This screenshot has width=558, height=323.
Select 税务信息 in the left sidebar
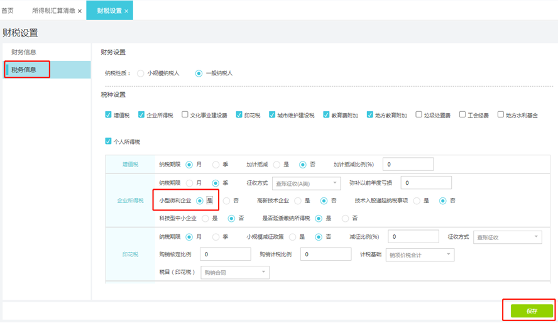coord(24,70)
